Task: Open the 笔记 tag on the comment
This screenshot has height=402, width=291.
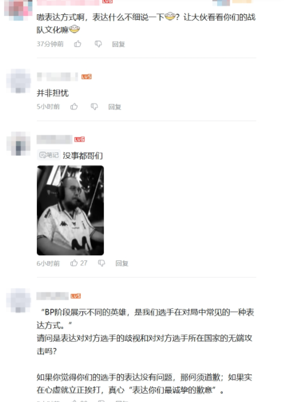Action: [x=49, y=155]
